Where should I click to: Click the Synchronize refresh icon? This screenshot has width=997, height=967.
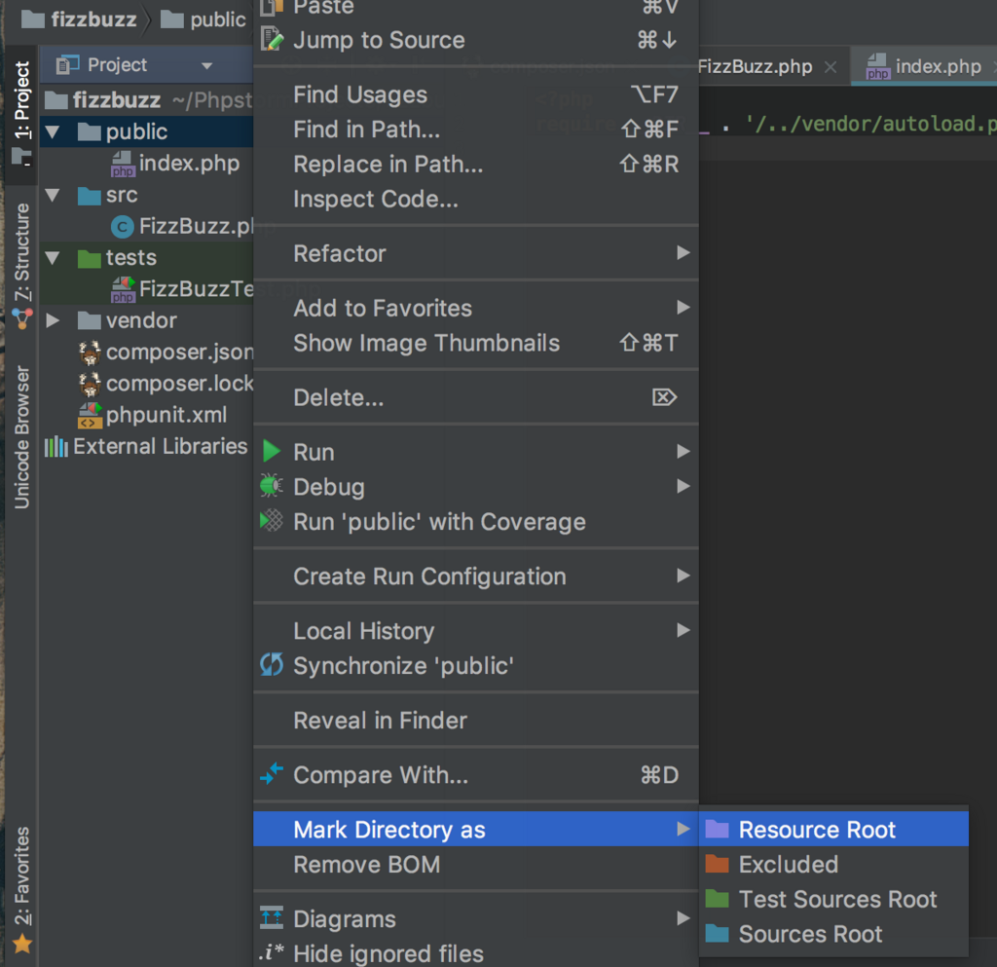coord(272,665)
